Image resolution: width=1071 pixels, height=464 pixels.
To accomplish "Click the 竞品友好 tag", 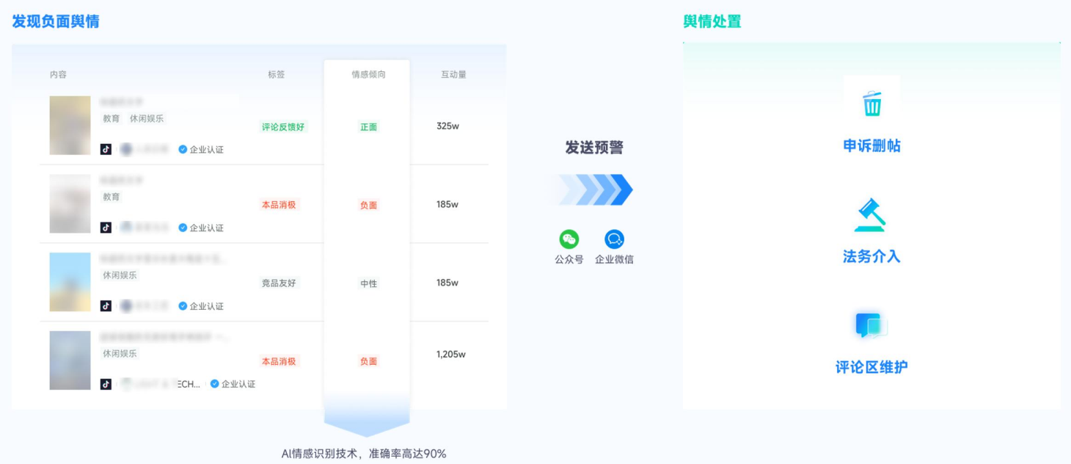I will coord(279,283).
